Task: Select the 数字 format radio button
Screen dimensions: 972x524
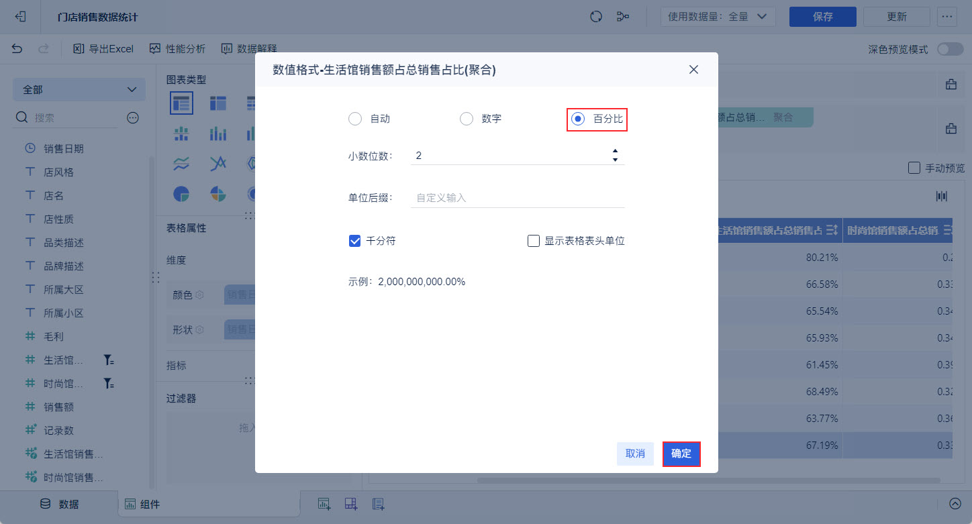Action: [466, 119]
